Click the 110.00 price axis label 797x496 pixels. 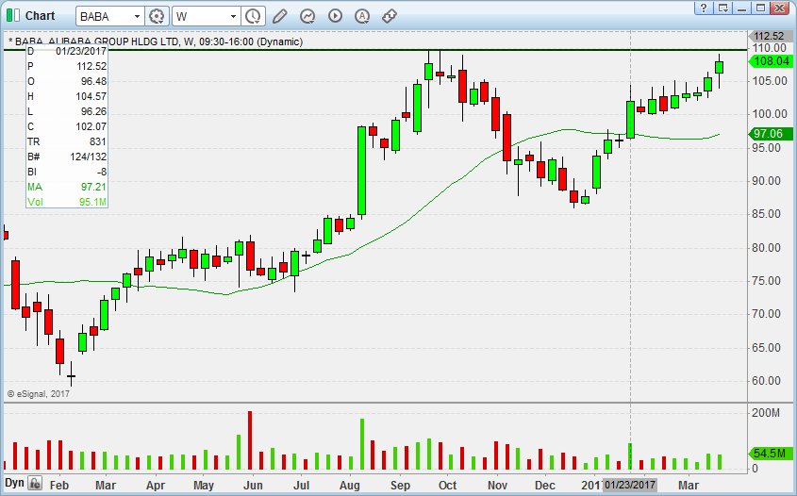click(769, 48)
